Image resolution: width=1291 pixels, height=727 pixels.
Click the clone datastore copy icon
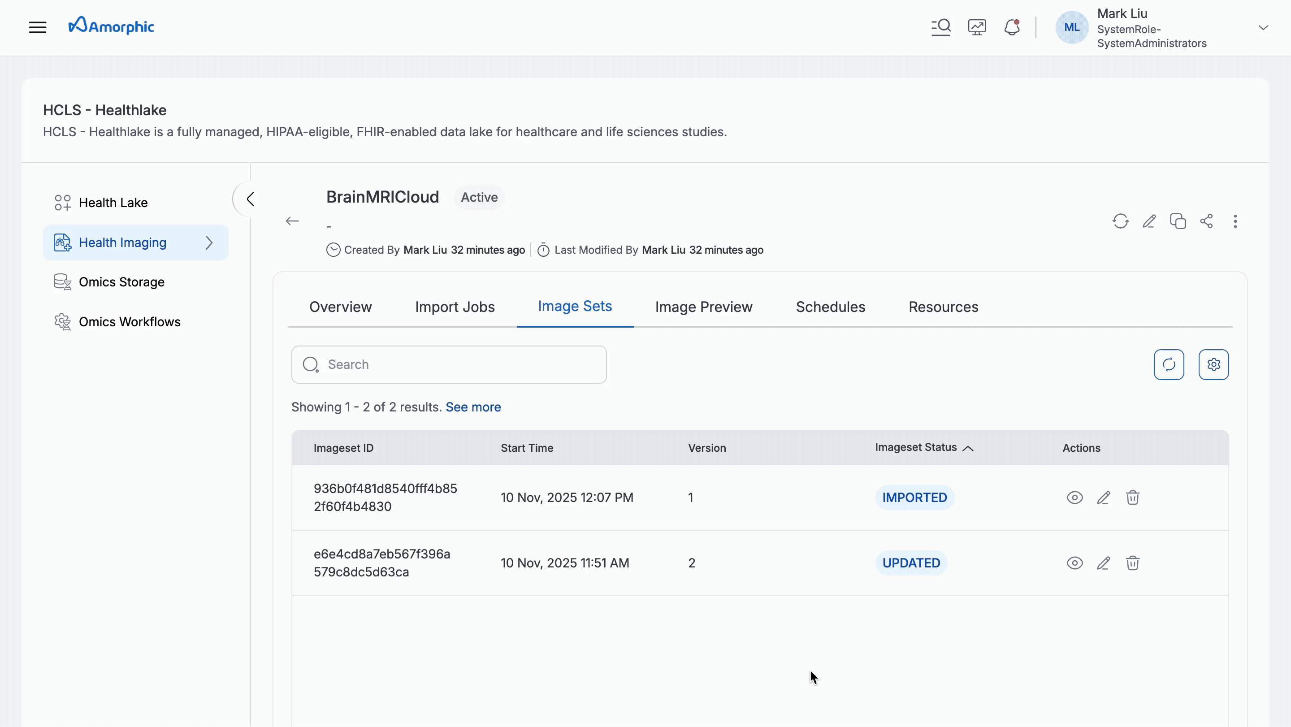[1178, 221]
